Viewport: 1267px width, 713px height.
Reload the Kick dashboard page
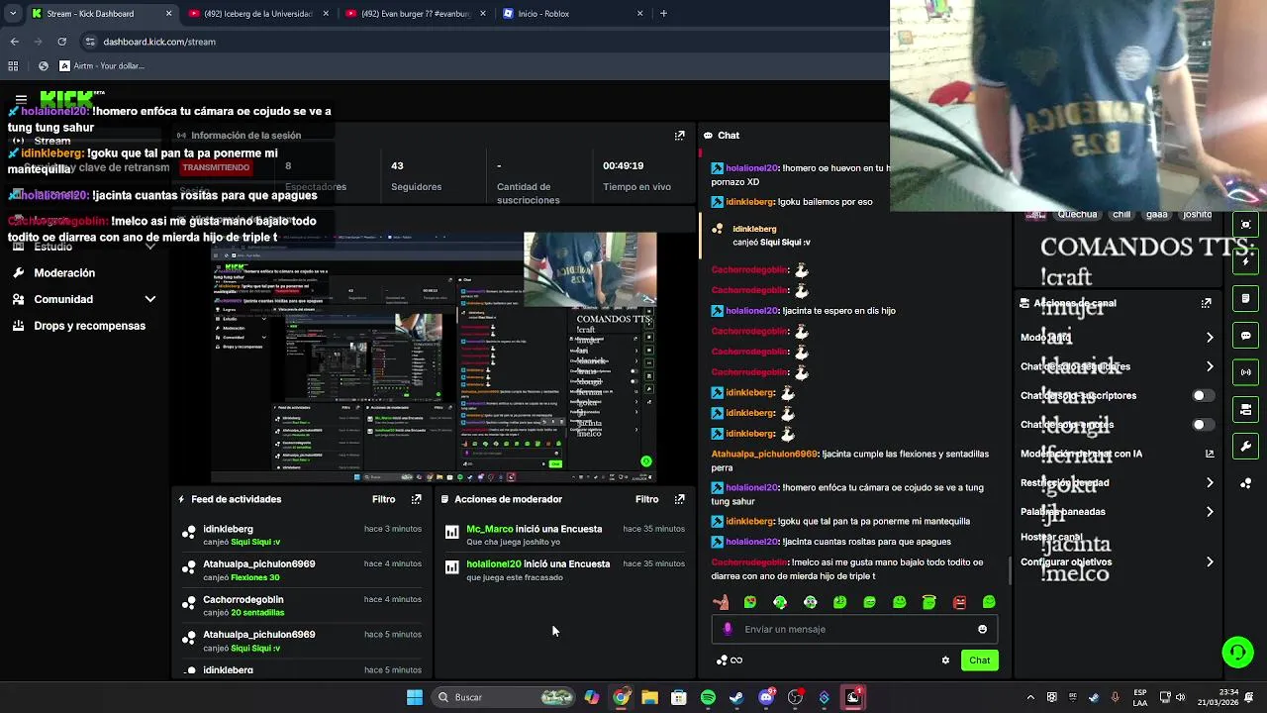[x=61, y=42]
